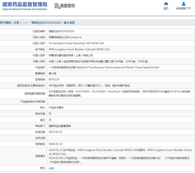Click the home (首页) house icon
195x173 pixels.
(x=166, y=4)
